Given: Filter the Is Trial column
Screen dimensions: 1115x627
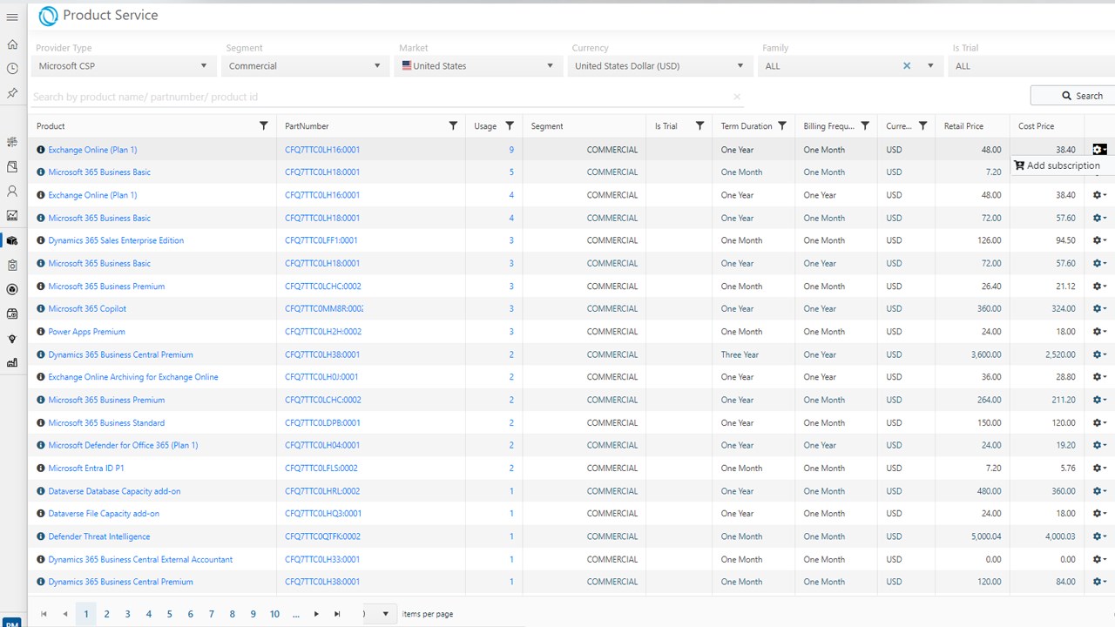Looking at the screenshot, I should point(699,126).
